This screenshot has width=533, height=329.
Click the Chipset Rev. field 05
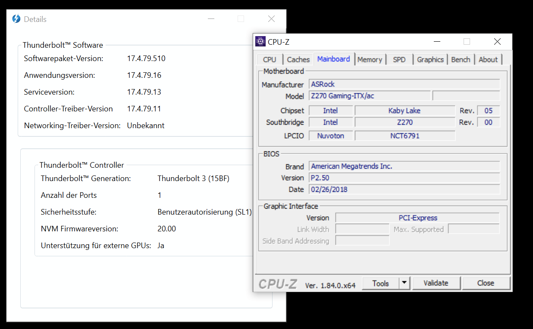click(489, 111)
